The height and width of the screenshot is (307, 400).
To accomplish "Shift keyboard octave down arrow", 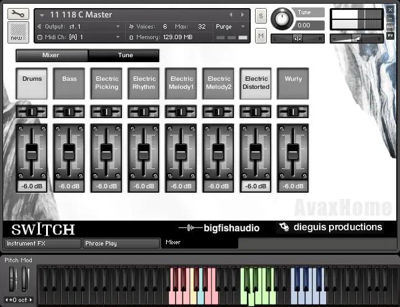I will point(6,300).
